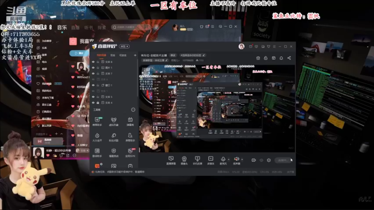Open the first toolbox tool with green badge

coord(97,121)
